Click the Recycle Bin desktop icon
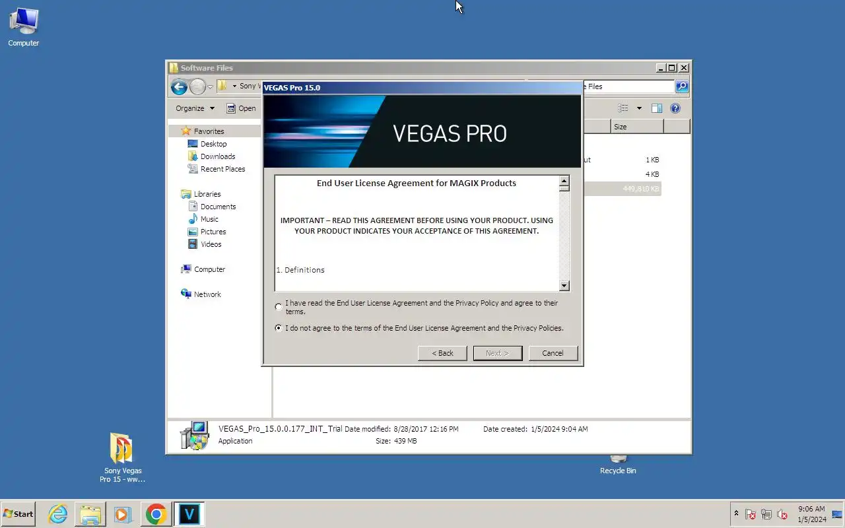The width and height of the screenshot is (845, 528). point(618,465)
